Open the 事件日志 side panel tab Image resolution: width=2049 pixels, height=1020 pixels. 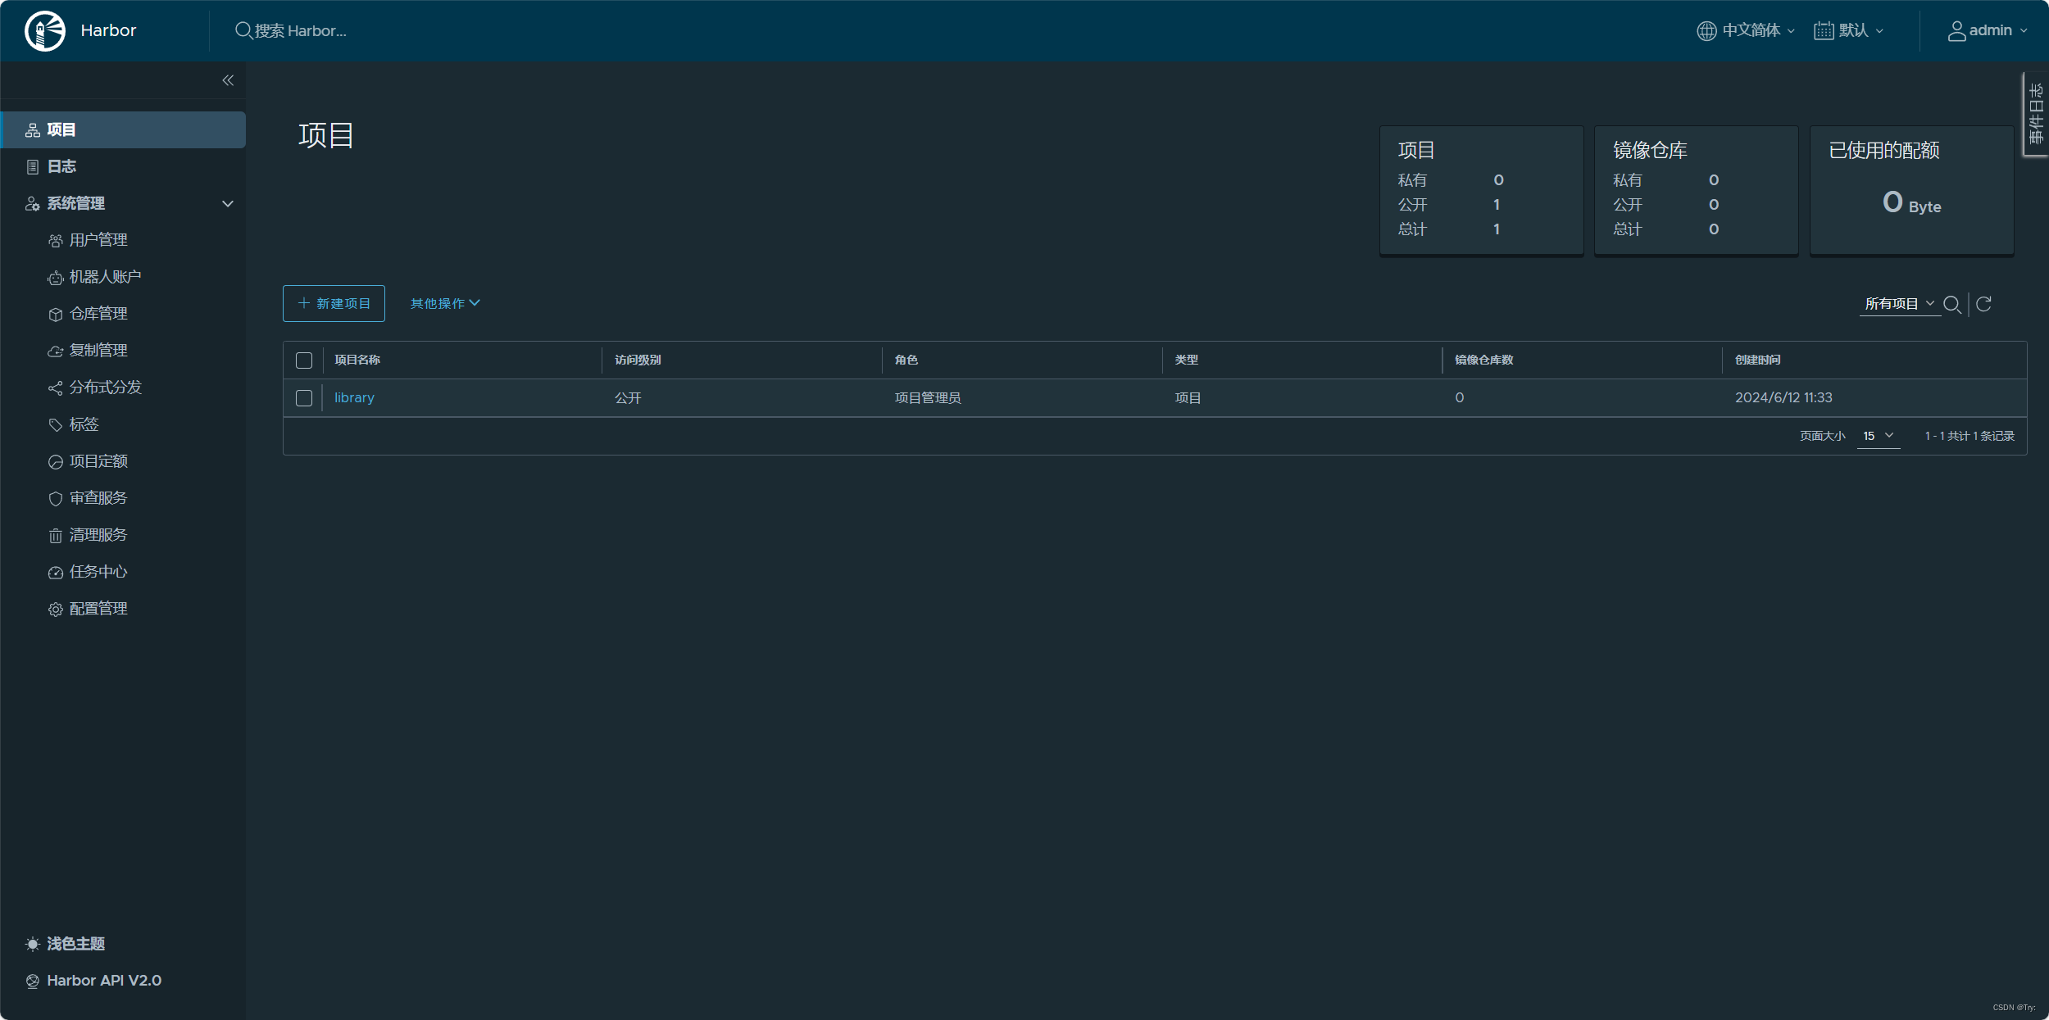click(x=2035, y=115)
